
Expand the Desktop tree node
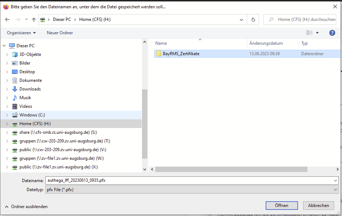(7, 72)
